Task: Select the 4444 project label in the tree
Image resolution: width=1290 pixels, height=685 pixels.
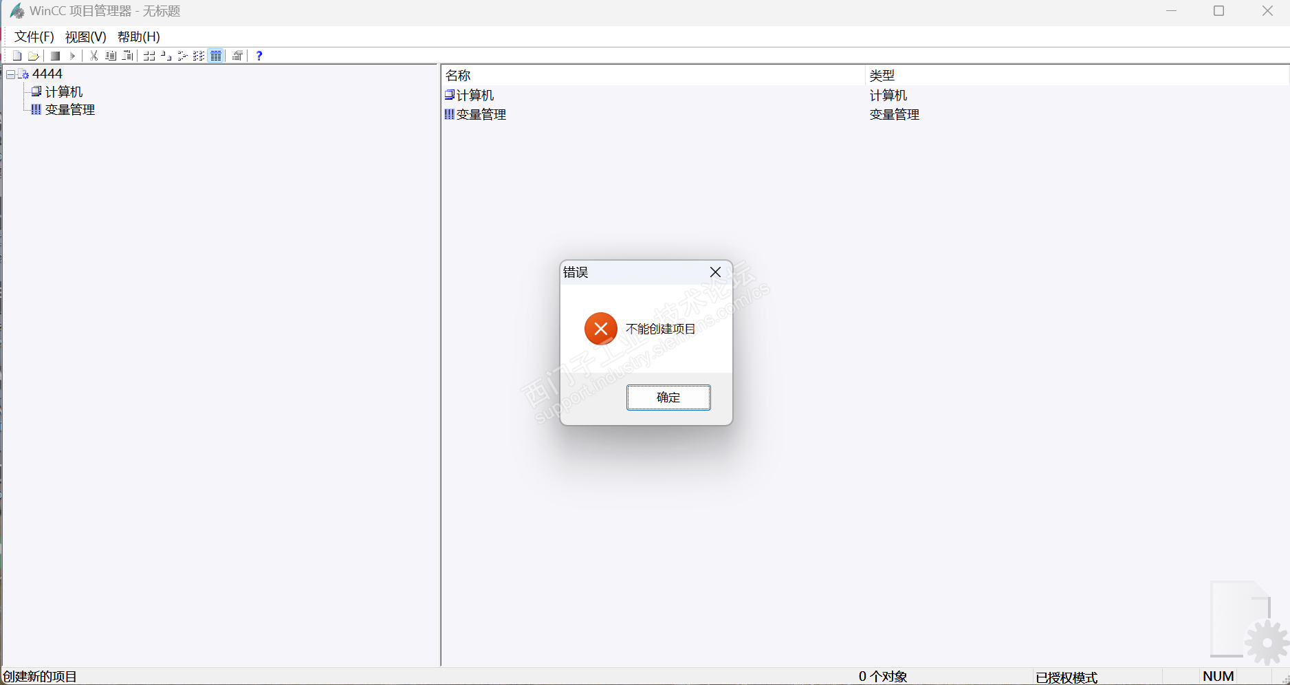Action: (47, 74)
